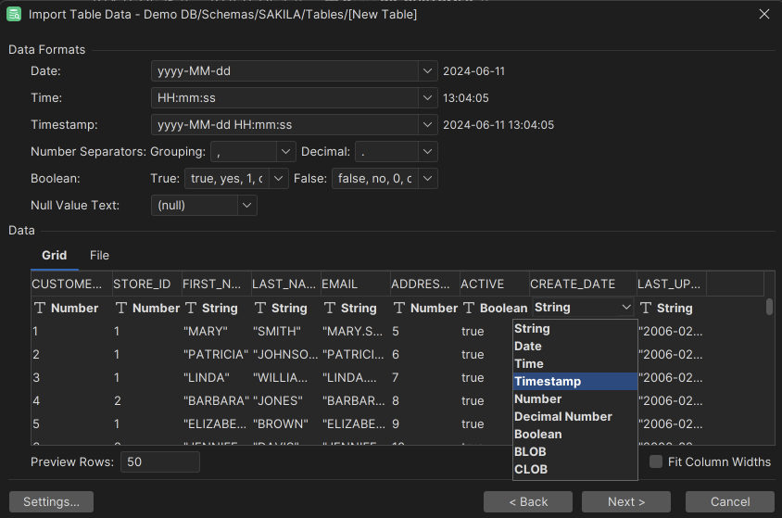Click the type icon in ADDRESS_ID column
Viewport: 782px width, 518px height.
(x=399, y=308)
